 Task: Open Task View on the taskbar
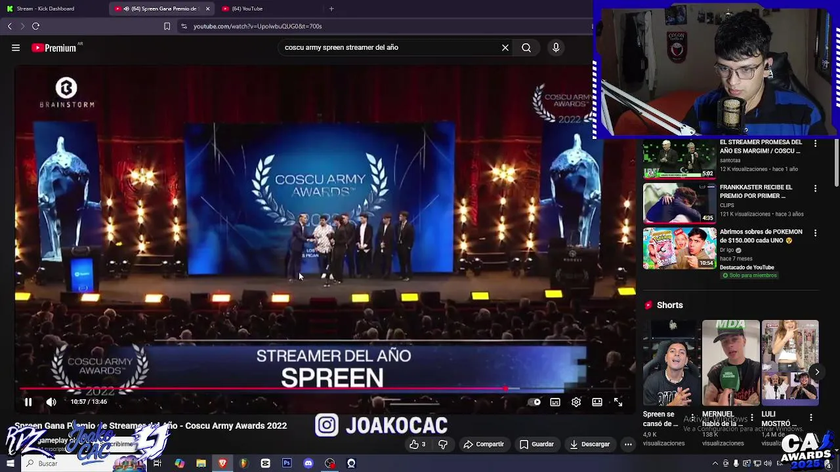click(157, 463)
